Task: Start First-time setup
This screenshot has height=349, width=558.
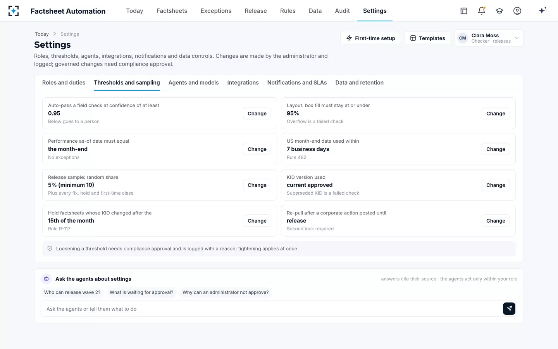Action: [370, 38]
